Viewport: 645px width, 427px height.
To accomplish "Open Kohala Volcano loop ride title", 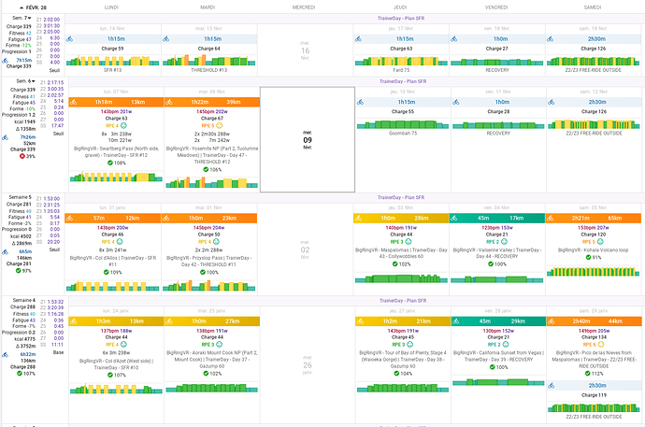I will (594, 249).
